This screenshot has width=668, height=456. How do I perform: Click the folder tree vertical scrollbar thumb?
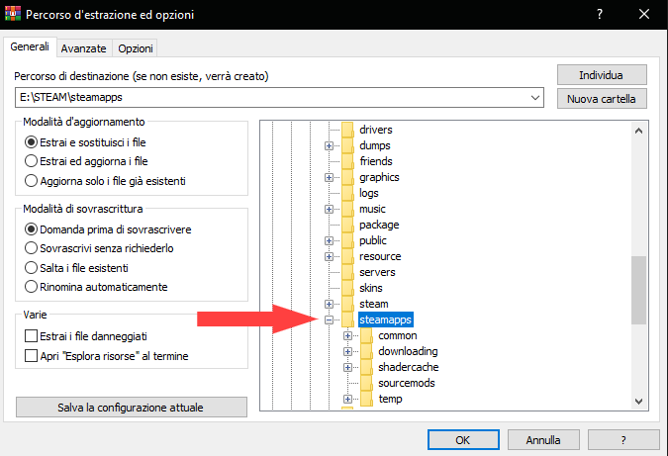click(x=638, y=289)
